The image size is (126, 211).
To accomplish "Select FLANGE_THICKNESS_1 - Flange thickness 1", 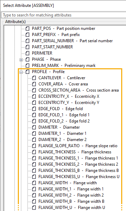I will 78,158.
